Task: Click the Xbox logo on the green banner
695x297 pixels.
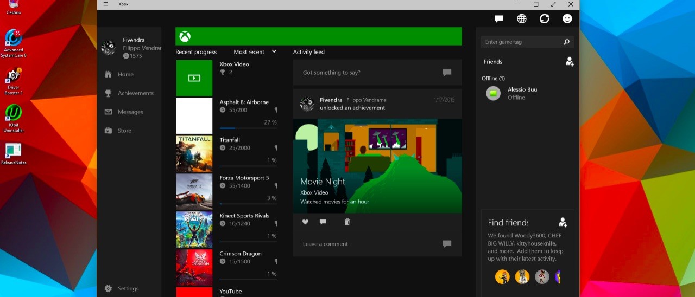Action: [x=185, y=36]
